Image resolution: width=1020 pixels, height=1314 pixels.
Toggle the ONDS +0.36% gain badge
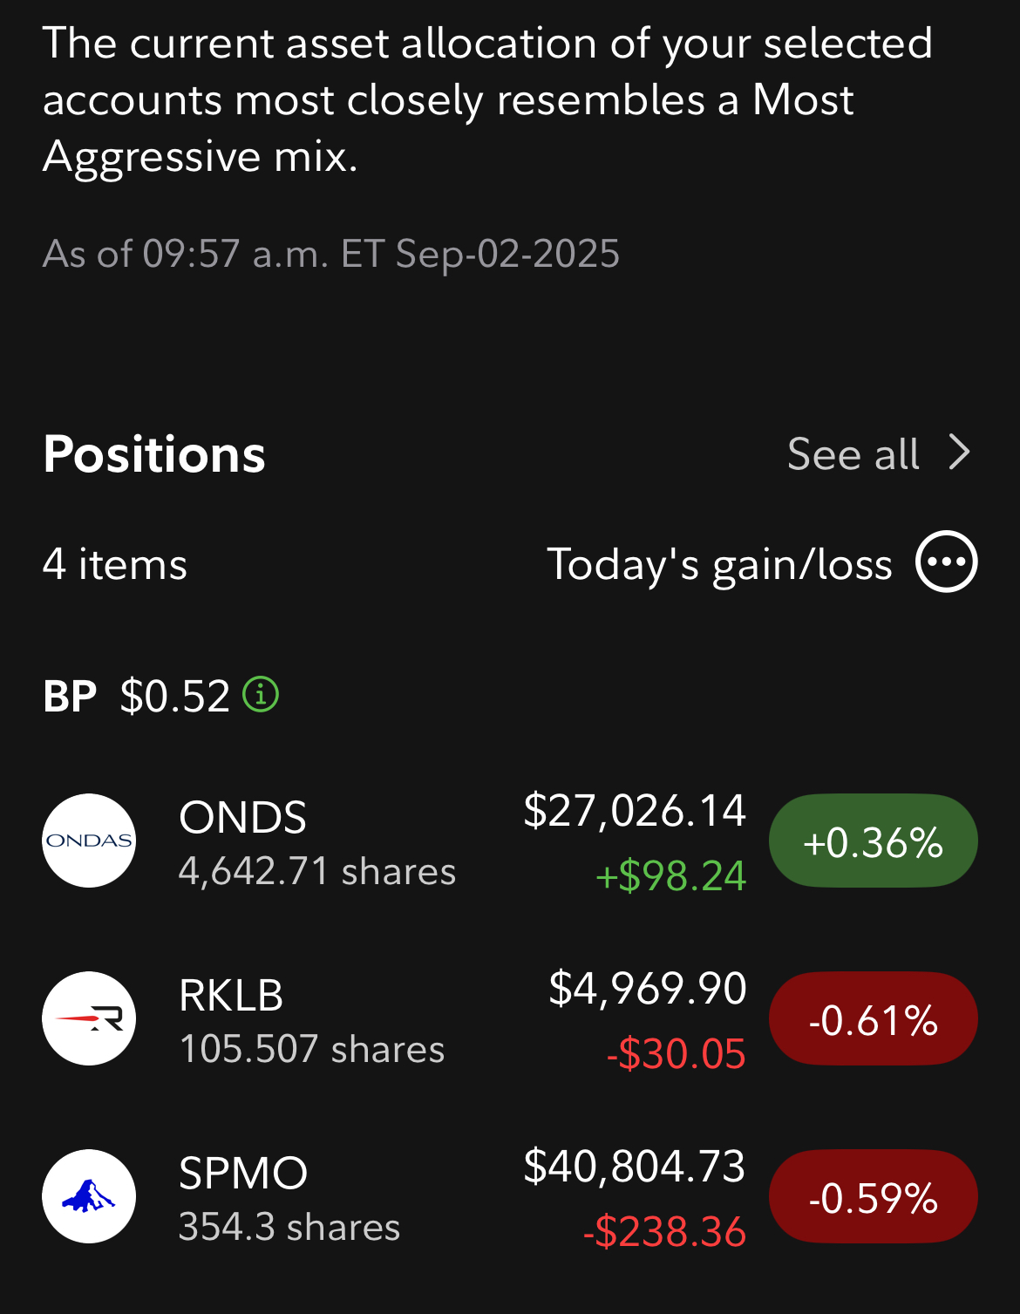(x=874, y=841)
